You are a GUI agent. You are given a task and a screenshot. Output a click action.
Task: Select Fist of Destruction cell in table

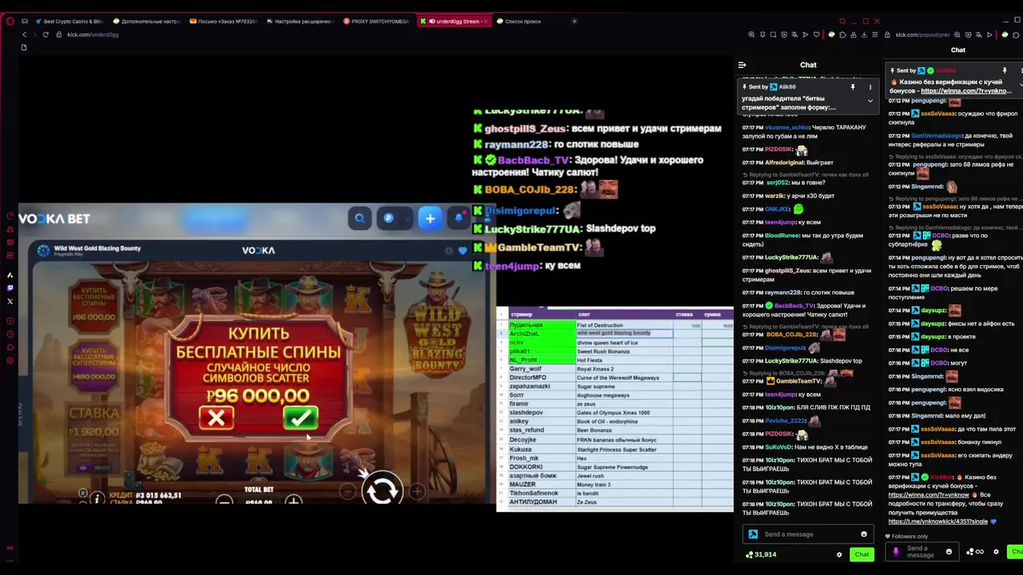click(623, 325)
